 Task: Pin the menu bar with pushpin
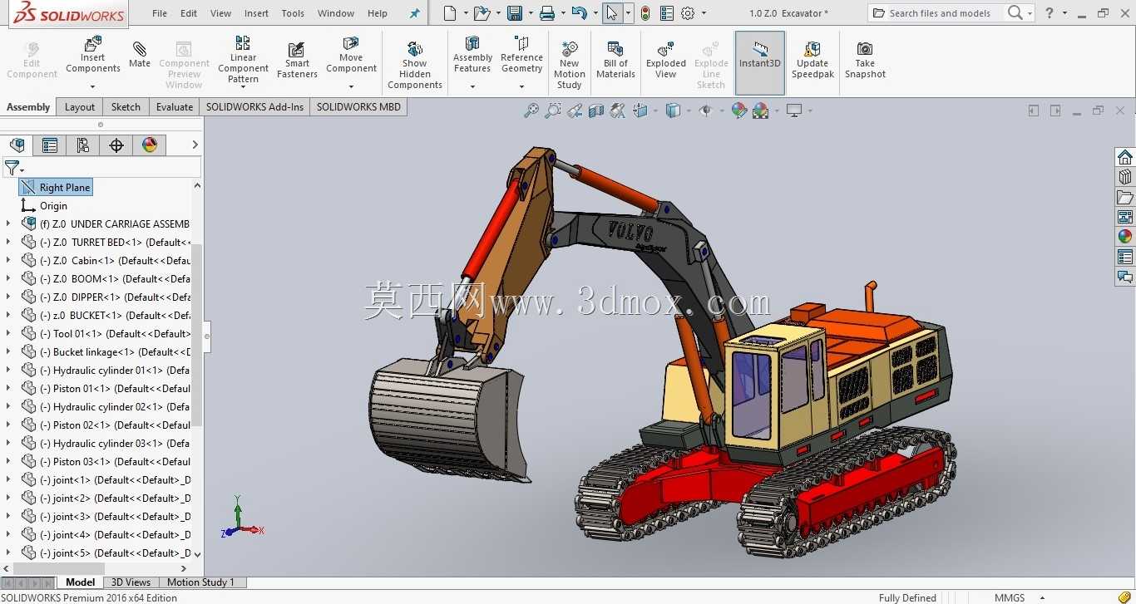point(415,13)
